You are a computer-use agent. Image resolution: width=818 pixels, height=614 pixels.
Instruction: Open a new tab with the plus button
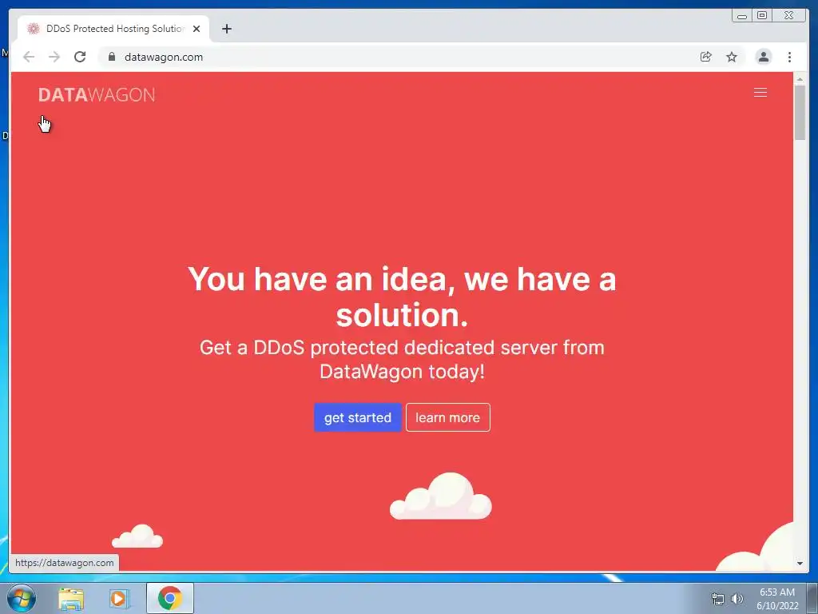(226, 30)
